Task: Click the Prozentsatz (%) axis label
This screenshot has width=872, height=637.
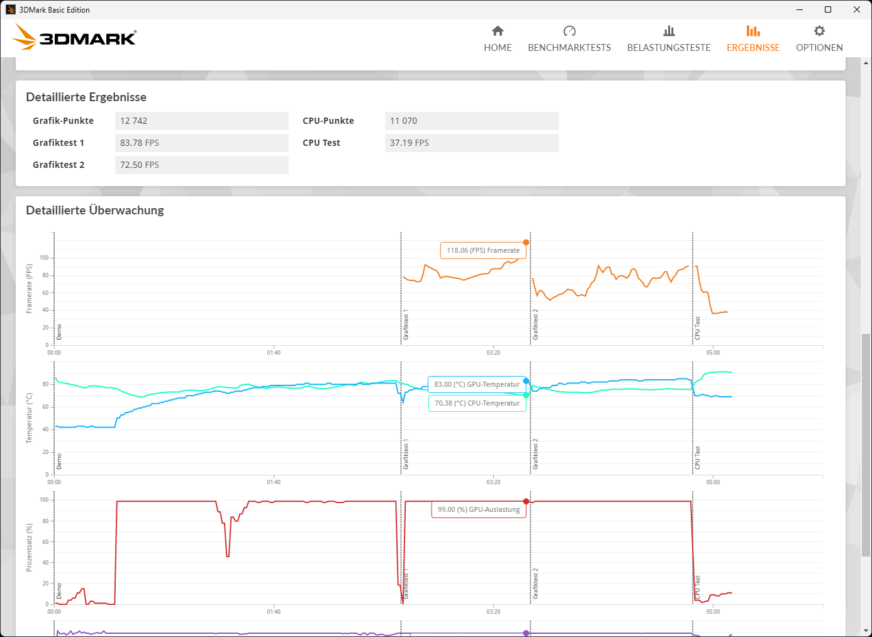Action: click(x=29, y=548)
